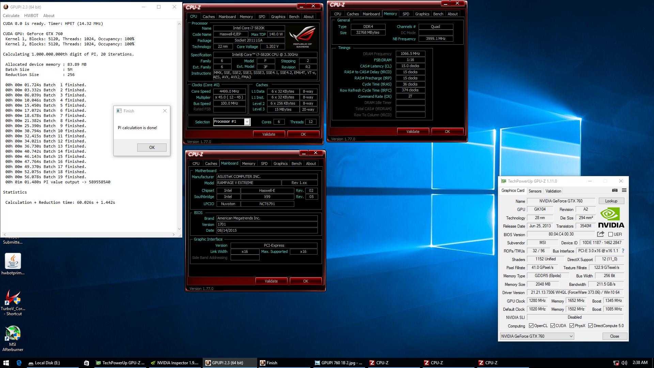
Task: Click the Bus Interface question mark icon
Action: [x=623, y=251]
